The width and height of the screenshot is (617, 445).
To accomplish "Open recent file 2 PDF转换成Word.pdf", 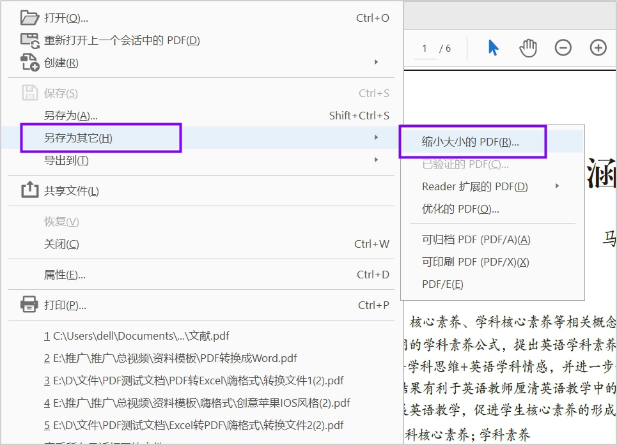I will pos(170,358).
